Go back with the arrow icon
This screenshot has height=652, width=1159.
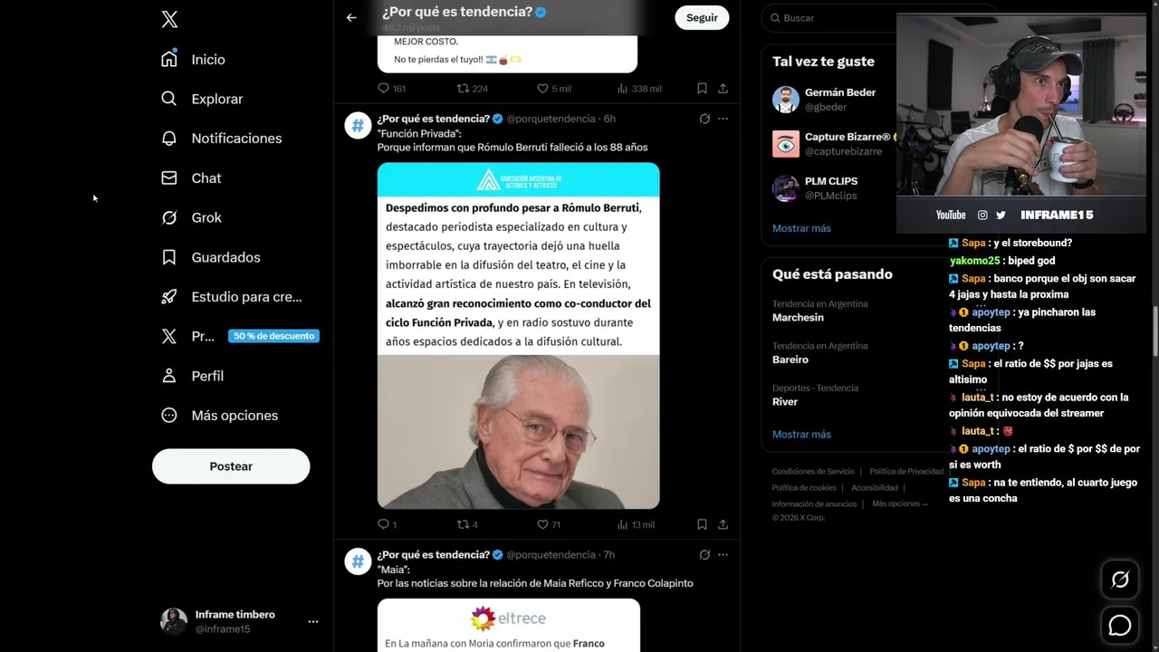pos(351,17)
